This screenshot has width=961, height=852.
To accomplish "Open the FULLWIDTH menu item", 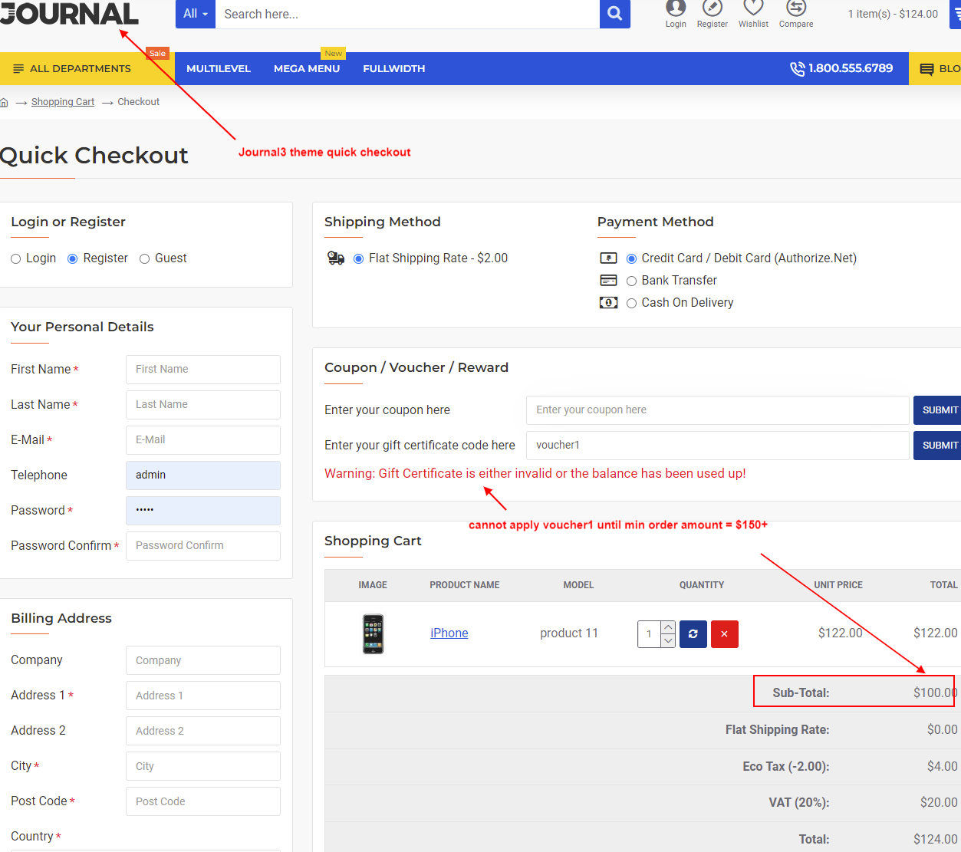I will pyautogui.click(x=393, y=68).
